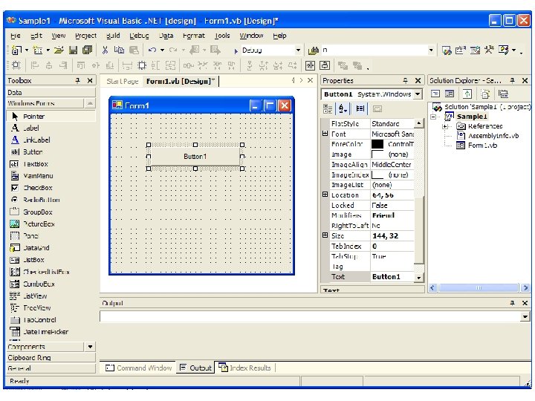535x401 pixels.
Task: Expand the Location property
Action: (x=325, y=195)
